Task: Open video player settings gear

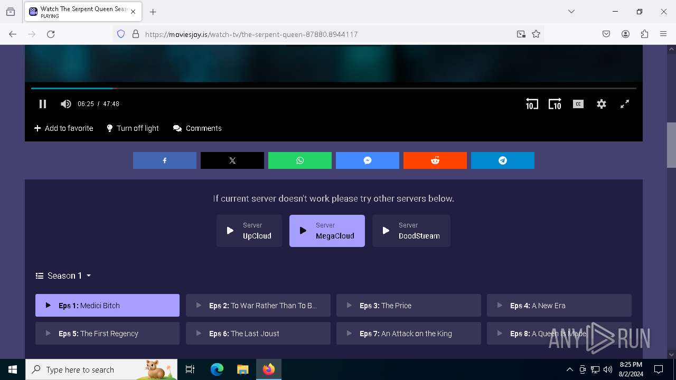Action: (601, 104)
